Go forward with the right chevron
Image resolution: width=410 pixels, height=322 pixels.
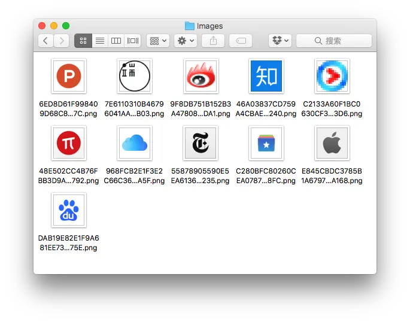point(62,41)
